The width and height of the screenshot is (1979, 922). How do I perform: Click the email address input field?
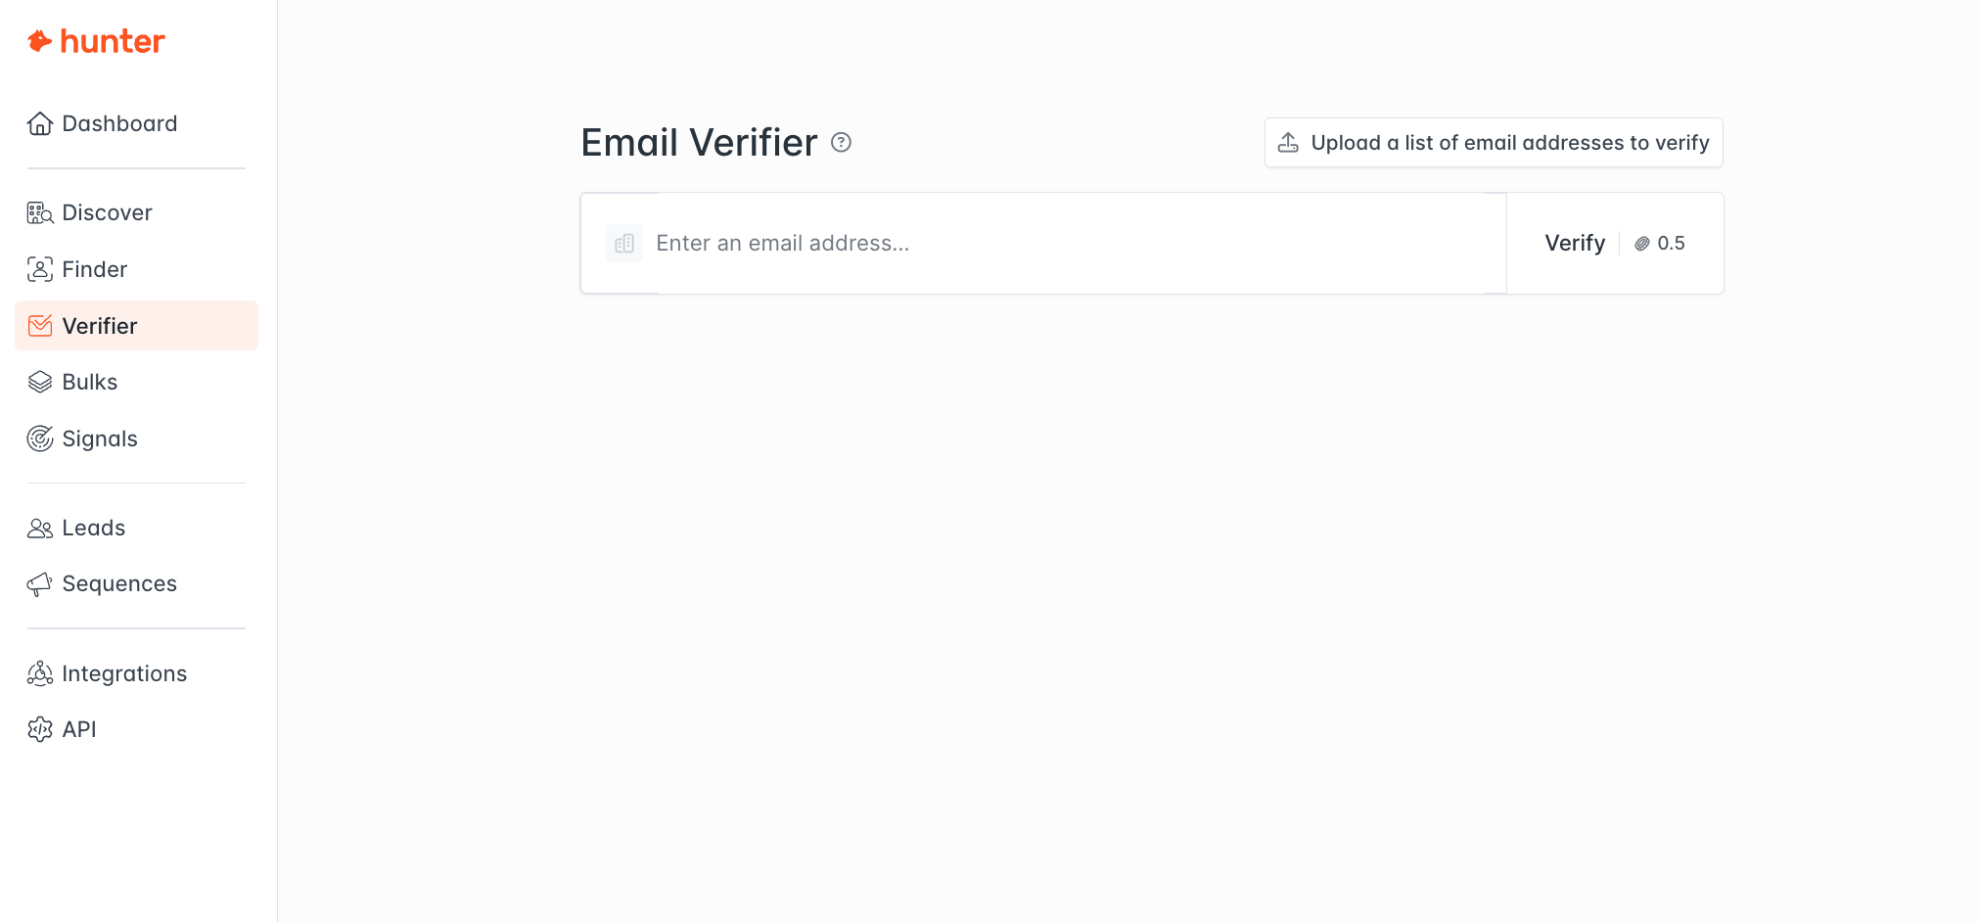point(1067,244)
